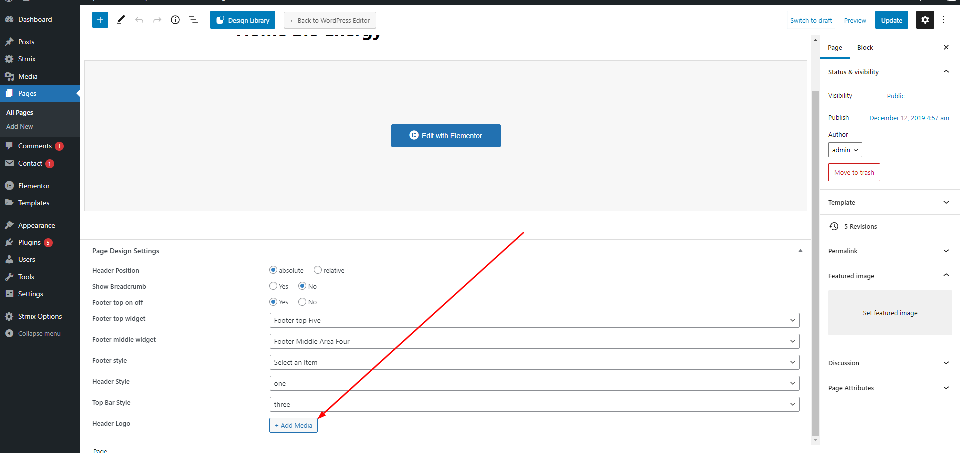Viewport: 960px width, 453px height.
Task: Click the Collapse menu arrow icon
Action: pyautogui.click(x=9, y=333)
